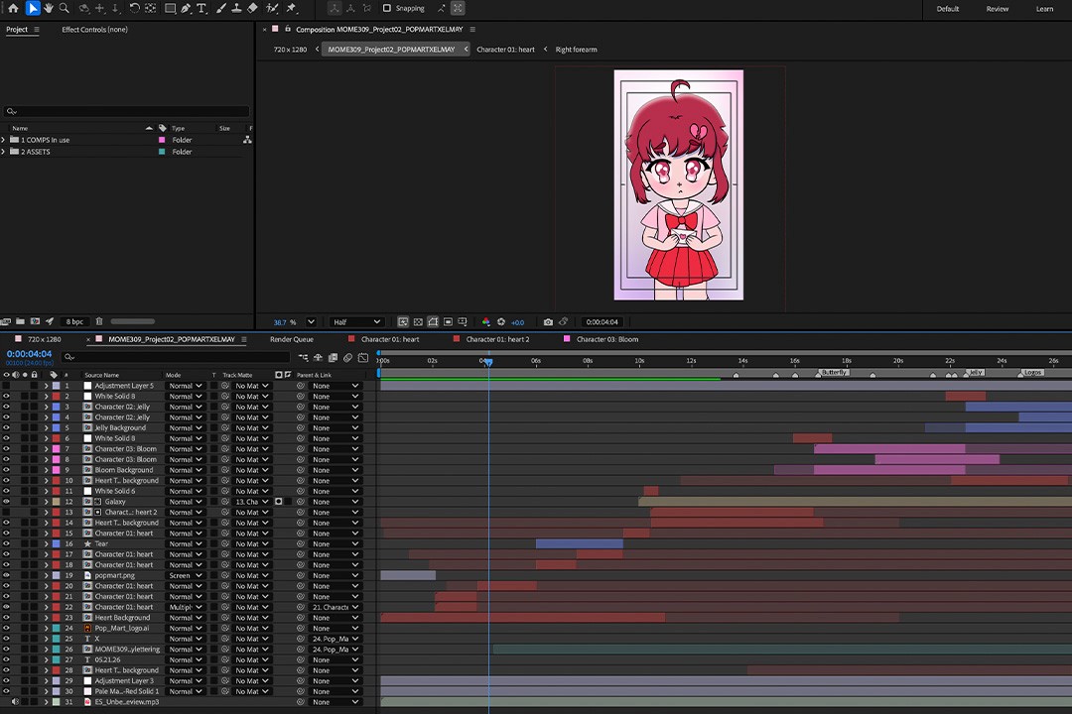Image resolution: width=1072 pixels, height=714 pixels.
Task: Select the Clone Stamp tool
Action: [236, 8]
